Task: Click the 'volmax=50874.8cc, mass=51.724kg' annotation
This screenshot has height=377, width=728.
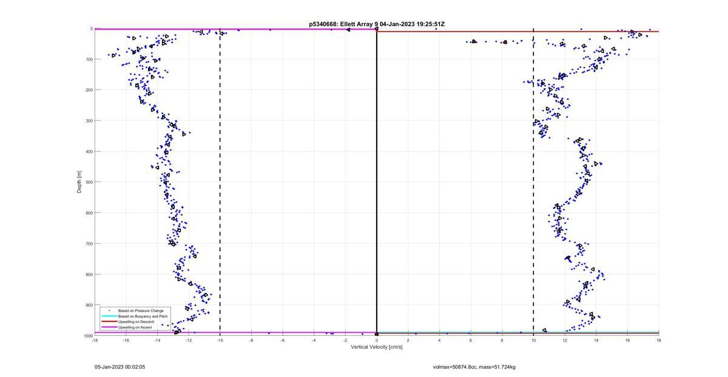Action: point(474,367)
